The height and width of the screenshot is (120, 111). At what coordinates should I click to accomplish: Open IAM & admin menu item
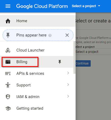(37, 97)
